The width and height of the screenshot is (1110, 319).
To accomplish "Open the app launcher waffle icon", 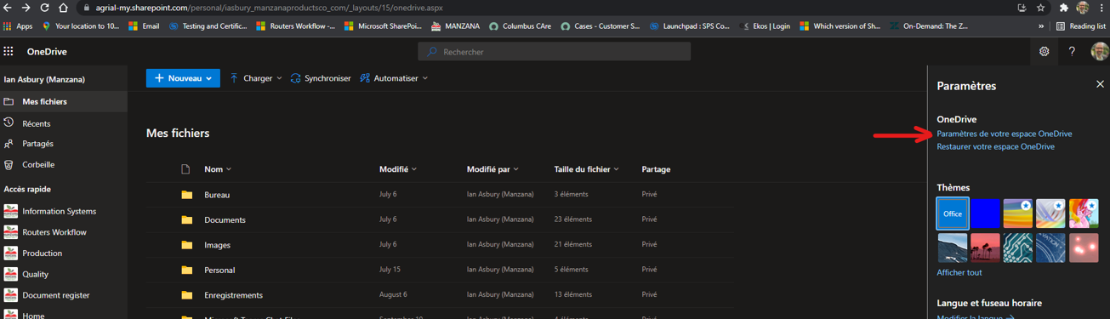I will coord(9,51).
